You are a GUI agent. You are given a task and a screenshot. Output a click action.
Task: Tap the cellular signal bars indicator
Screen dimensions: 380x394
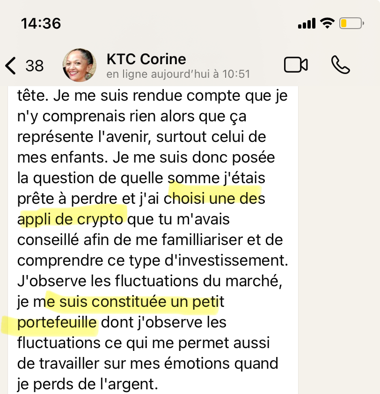[x=307, y=23]
